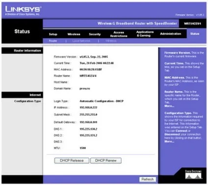The image size is (208, 185).
Task: Click Current Time help heading
Action: click(x=174, y=63)
